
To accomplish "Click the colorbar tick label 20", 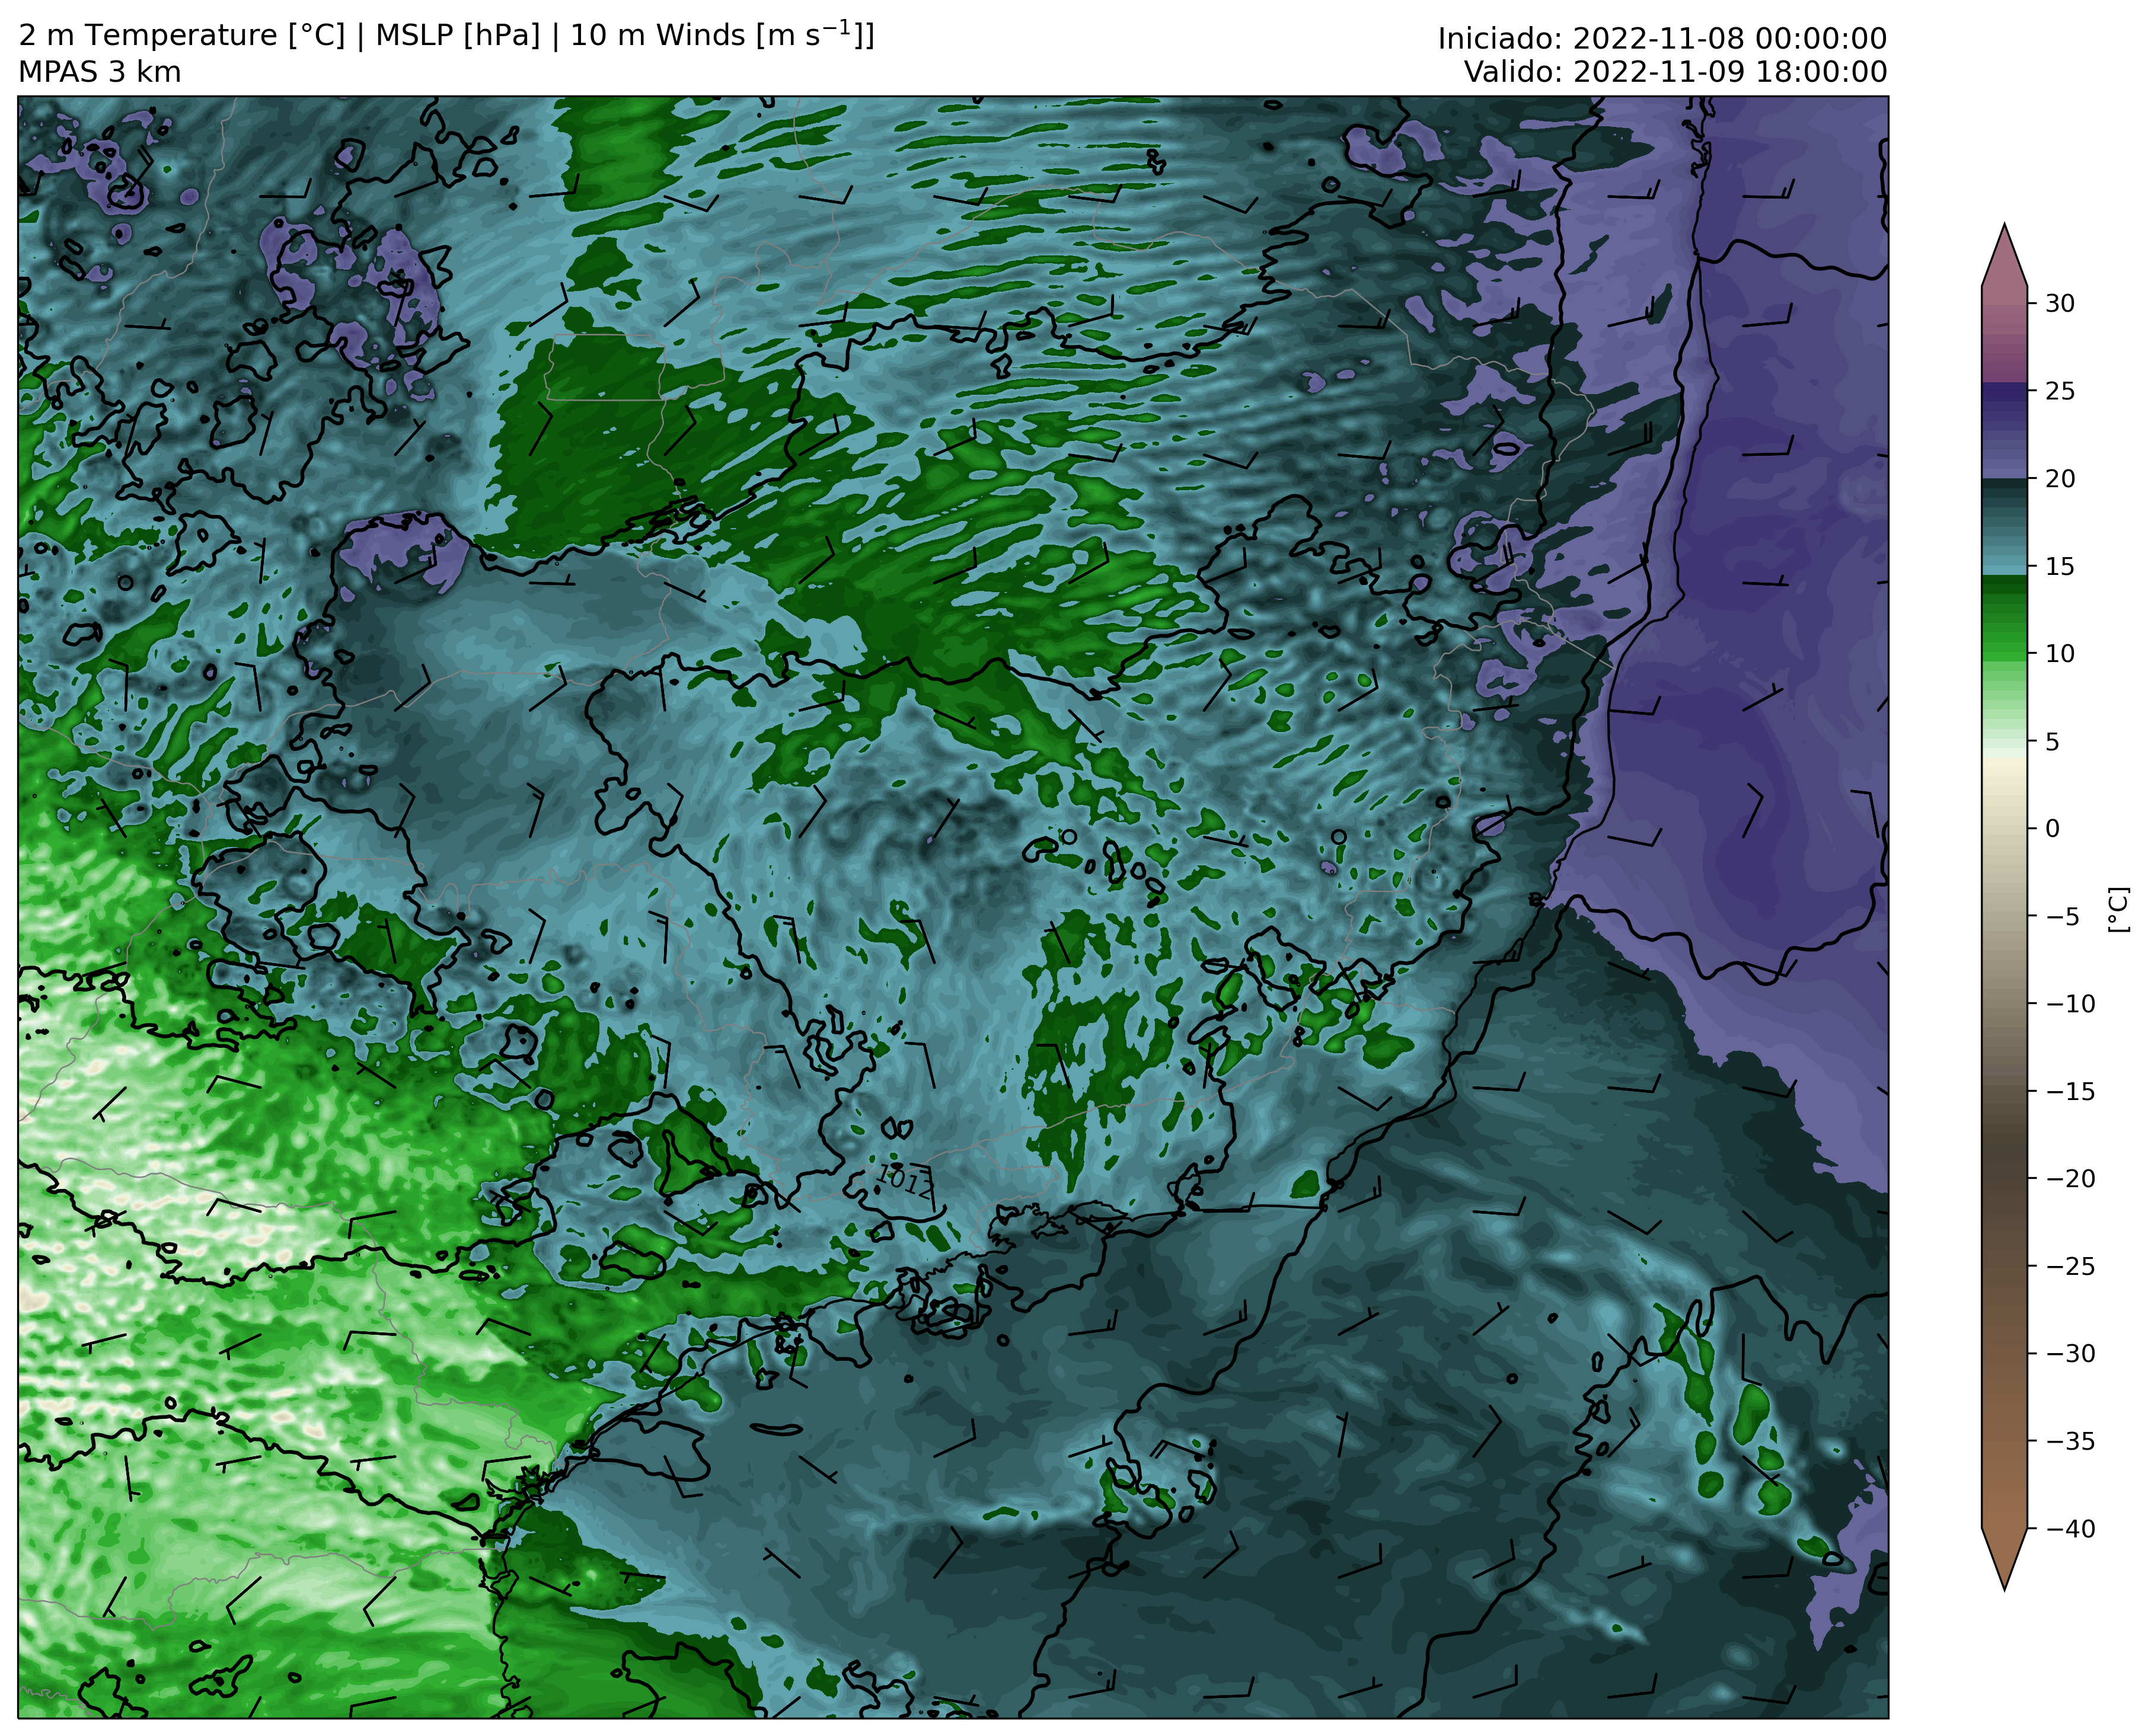I will [2059, 478].
